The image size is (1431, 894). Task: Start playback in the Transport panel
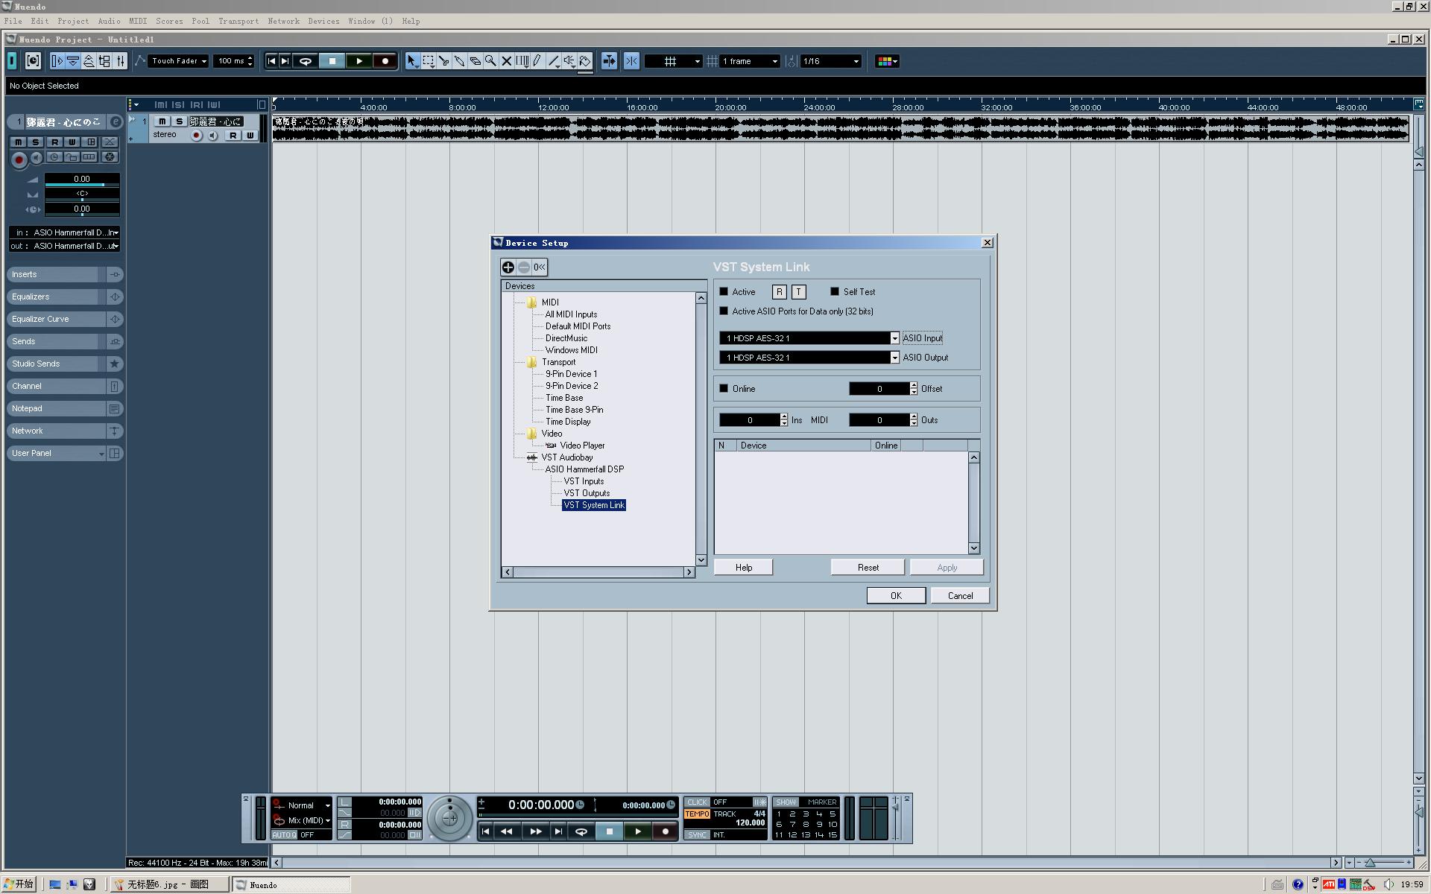638,831
